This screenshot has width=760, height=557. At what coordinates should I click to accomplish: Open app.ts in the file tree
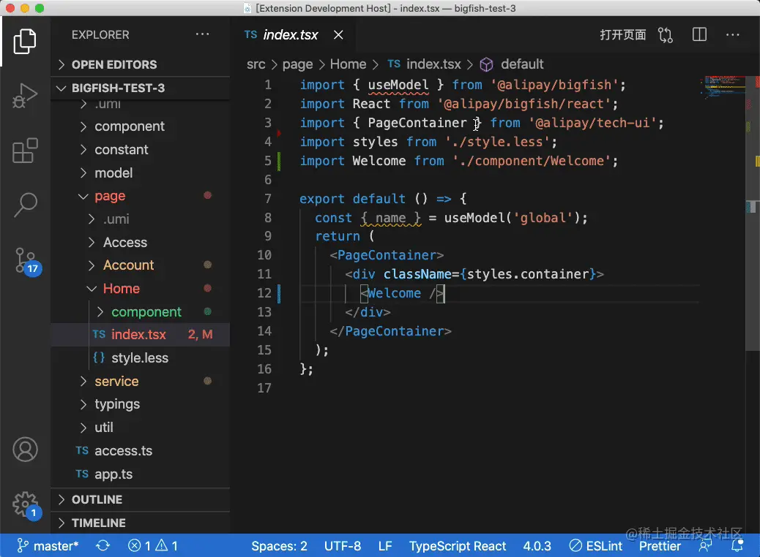pos(140,474)
